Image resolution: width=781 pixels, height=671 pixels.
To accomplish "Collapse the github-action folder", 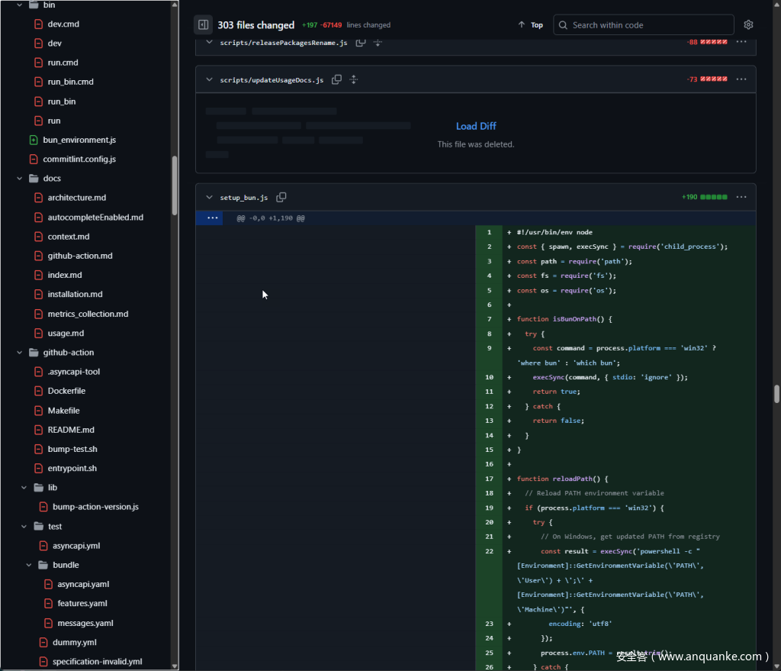I will [x=19, y=353].
